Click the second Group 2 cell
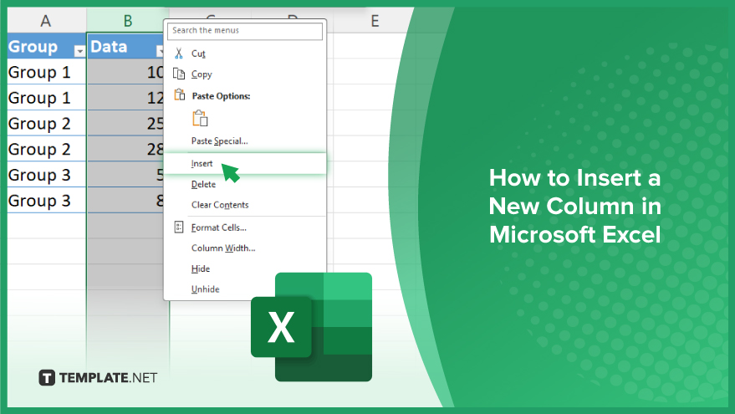The image size is (735, 414). click(46, 149)
